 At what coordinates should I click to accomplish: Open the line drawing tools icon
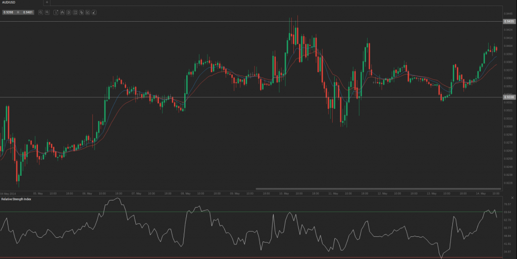[x=88, y=12]
